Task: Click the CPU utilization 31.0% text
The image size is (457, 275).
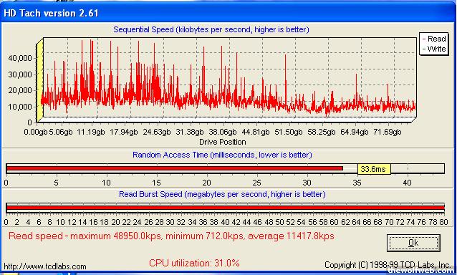Action: (194, 263)
